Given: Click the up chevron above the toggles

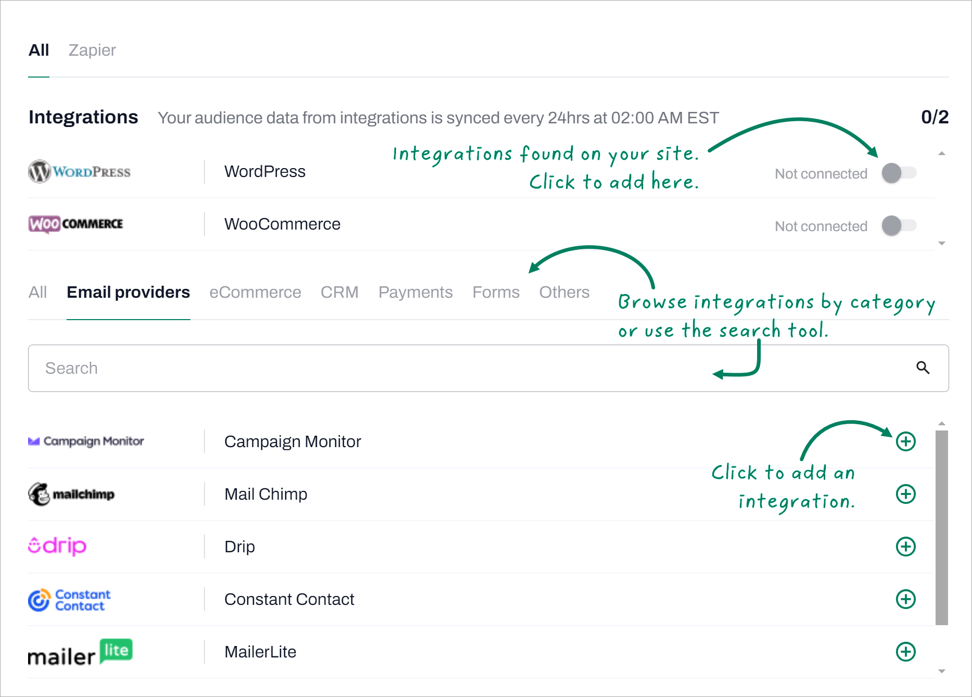Looking at the screenshot, I should tap(941, 154).
